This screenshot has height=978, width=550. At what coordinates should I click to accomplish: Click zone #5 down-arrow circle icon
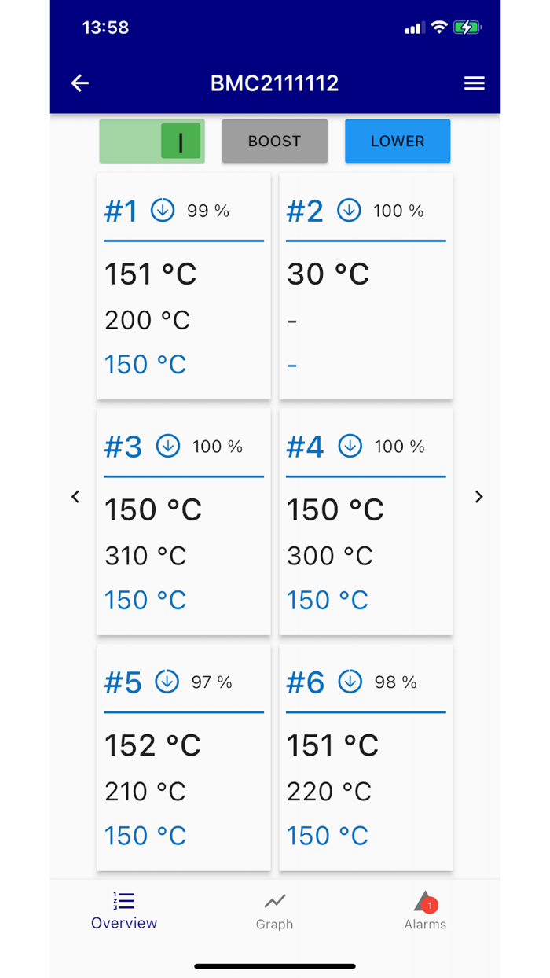point(167,682)
